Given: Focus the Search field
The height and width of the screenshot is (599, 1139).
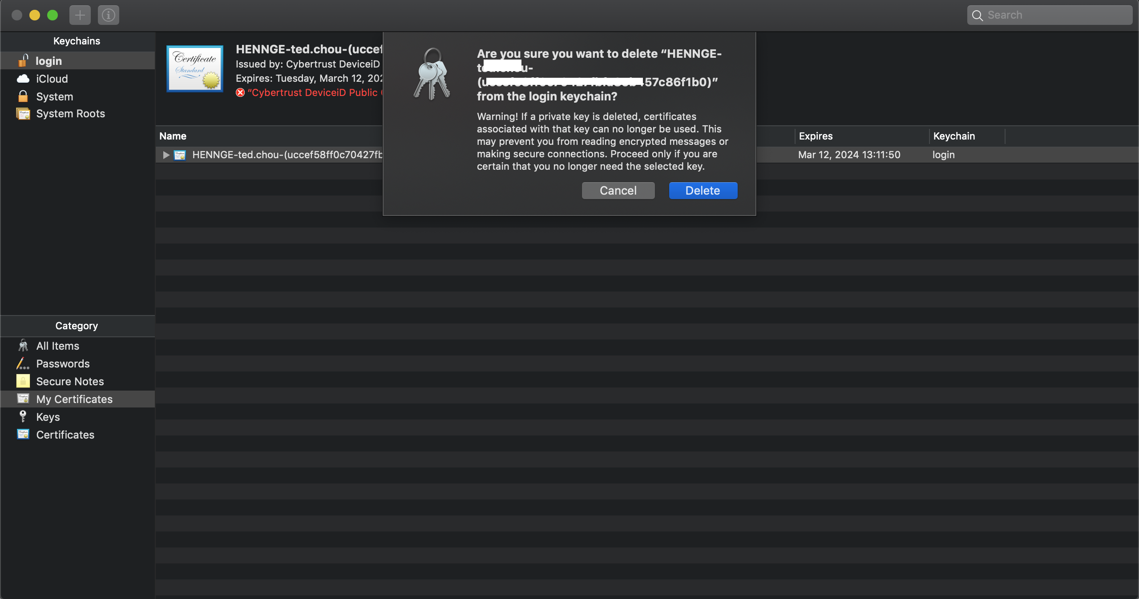Looking at the screenshot, I should click(1050, 15).
